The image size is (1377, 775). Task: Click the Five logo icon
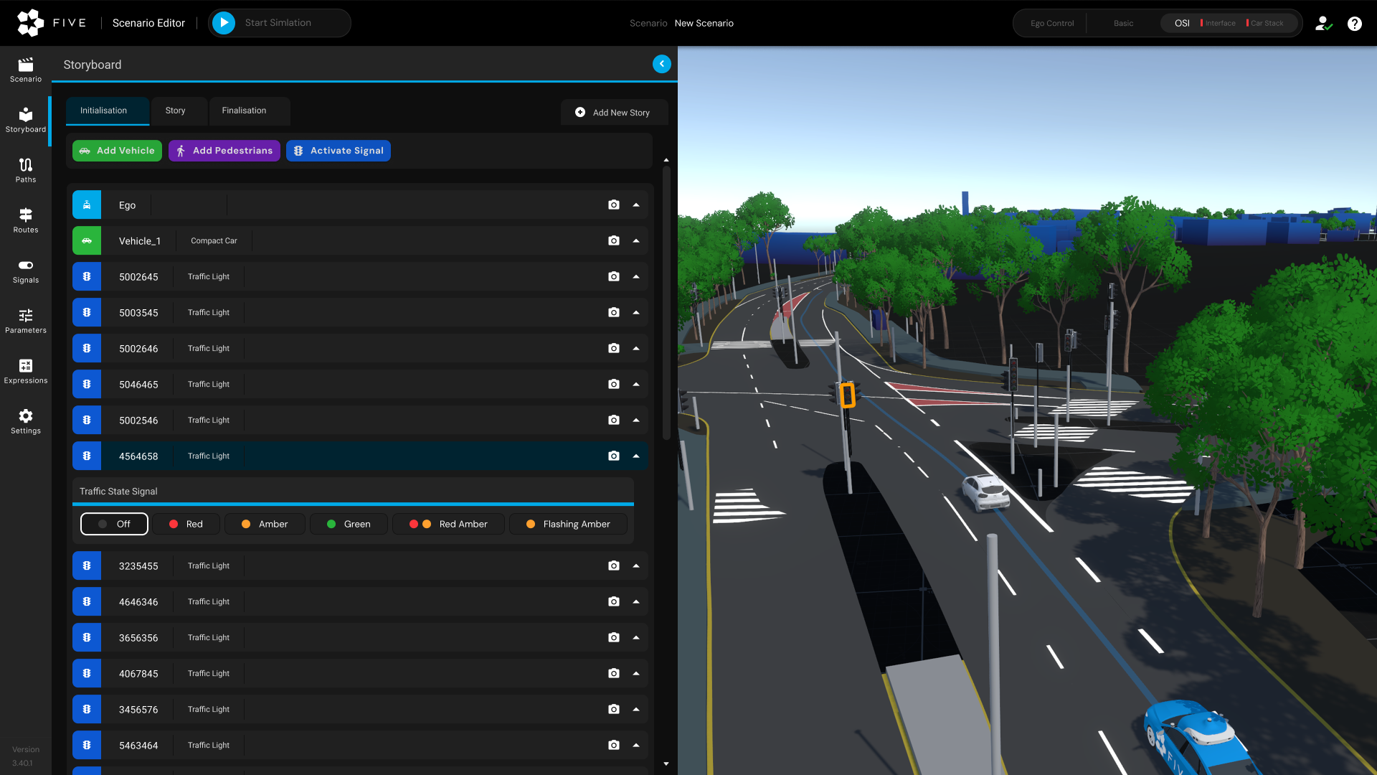coord(30,23)
